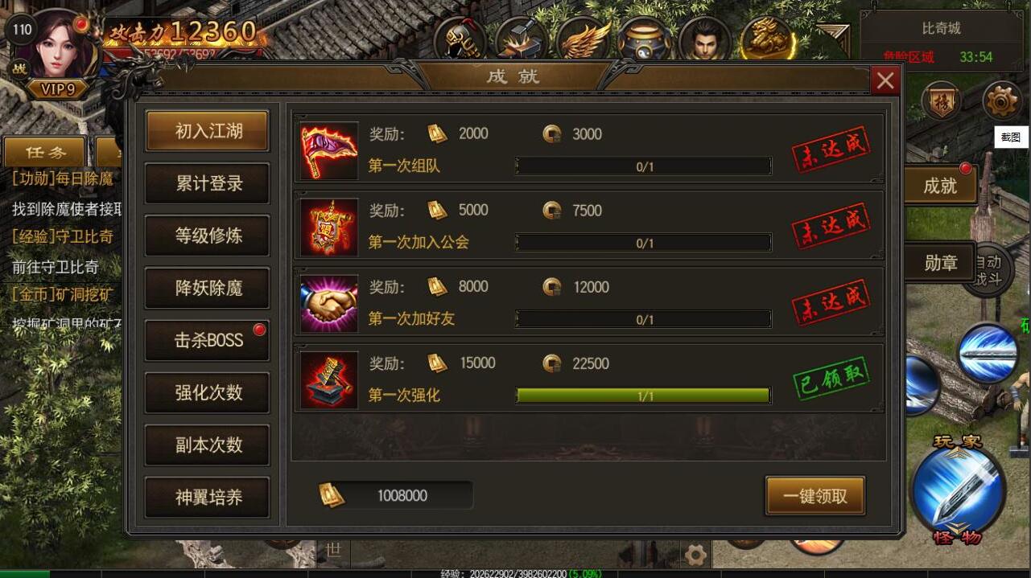Select the 神翼培养 category
1031x578 pixels.
tap(208, 497)
